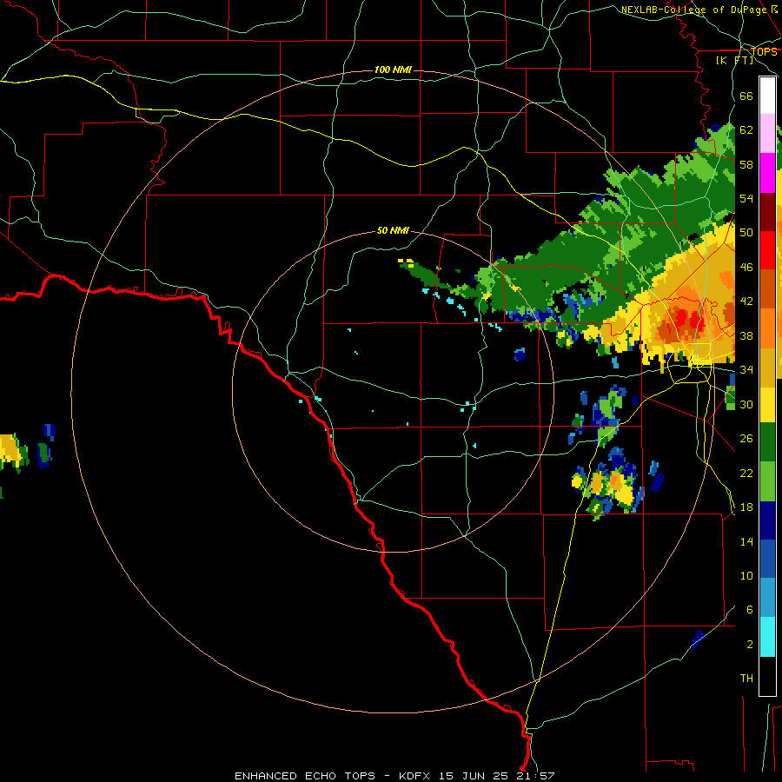Click the "18" legend value
Viewport: 782px width, 782px height.
click(746, 507)
